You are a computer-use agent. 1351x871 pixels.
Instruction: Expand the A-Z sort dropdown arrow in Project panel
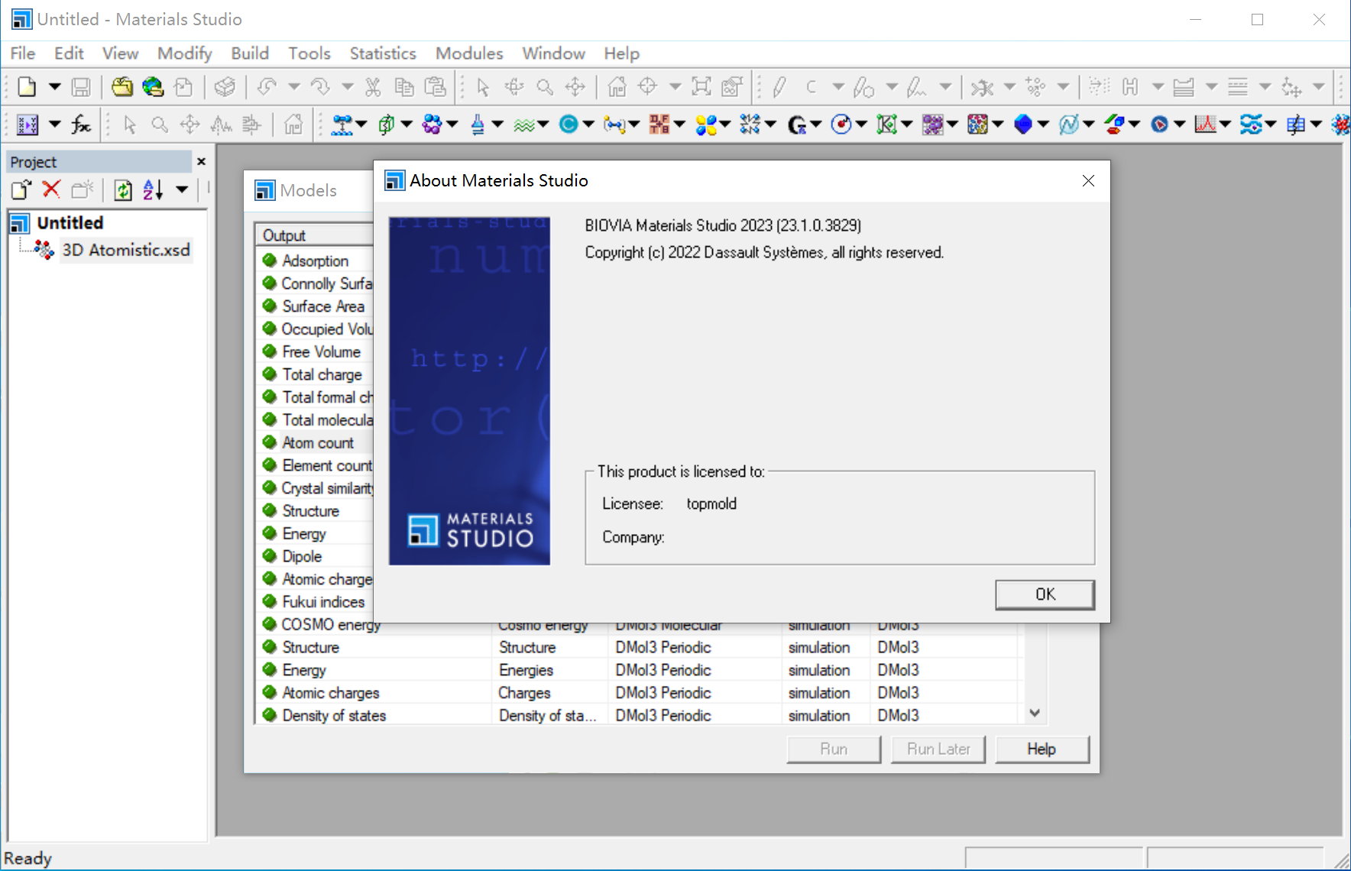182,189
